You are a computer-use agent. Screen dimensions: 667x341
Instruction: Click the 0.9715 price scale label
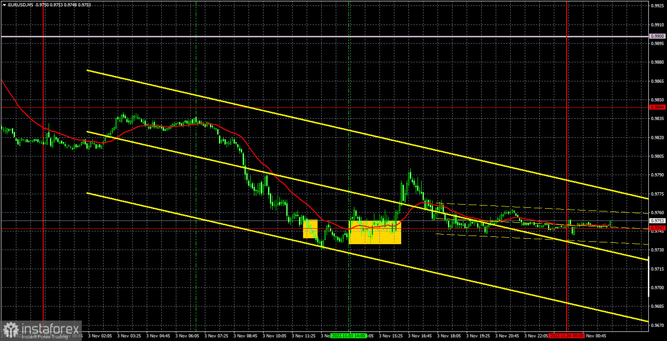point(657,269)
